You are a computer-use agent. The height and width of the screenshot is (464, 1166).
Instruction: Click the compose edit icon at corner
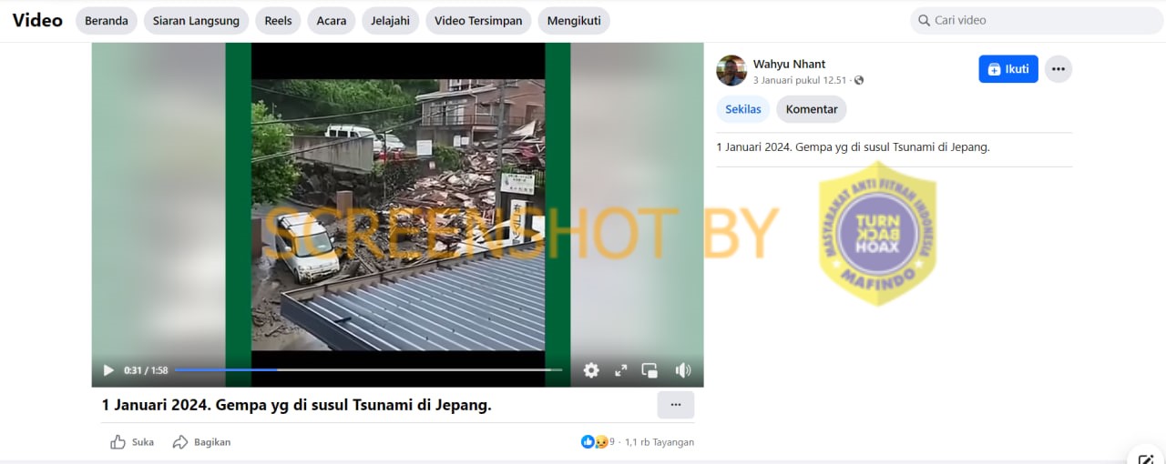(1146, 457)
